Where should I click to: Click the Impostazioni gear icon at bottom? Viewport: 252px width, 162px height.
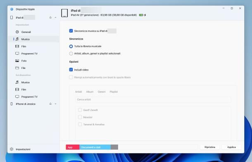coord(12,149)
